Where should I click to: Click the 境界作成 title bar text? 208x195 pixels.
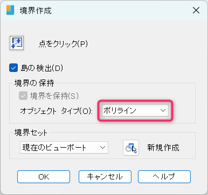tap(36, 11)
